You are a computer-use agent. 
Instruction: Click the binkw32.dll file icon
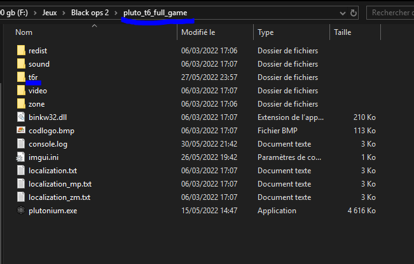click(x=21, y=117)
